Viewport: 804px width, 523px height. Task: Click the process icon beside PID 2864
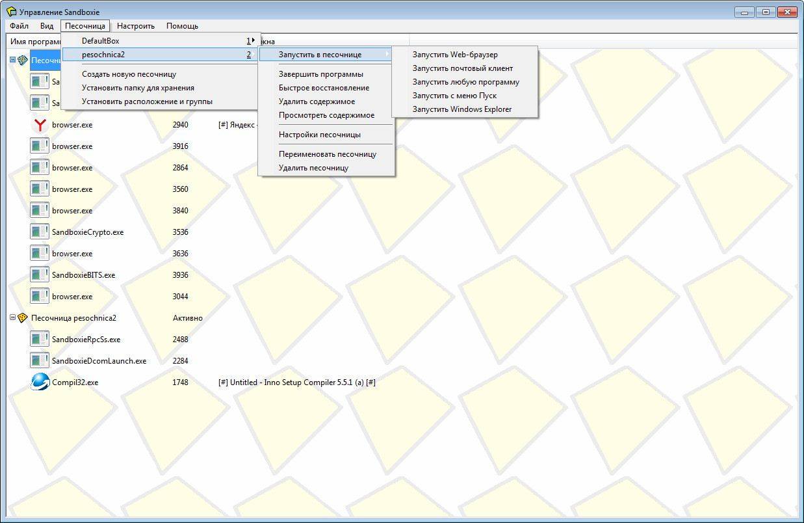coord(40,168)
